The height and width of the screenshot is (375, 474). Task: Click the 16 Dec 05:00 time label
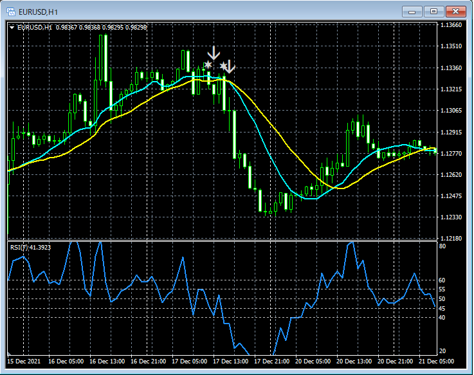[x=66, y=361]
